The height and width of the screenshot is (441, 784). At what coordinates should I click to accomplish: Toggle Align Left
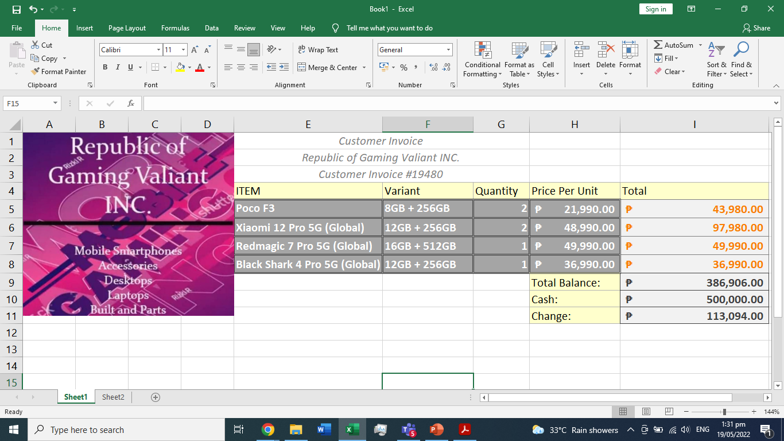(228, 67)
